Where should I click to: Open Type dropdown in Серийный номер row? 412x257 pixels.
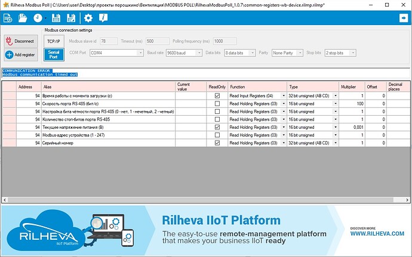335,143
